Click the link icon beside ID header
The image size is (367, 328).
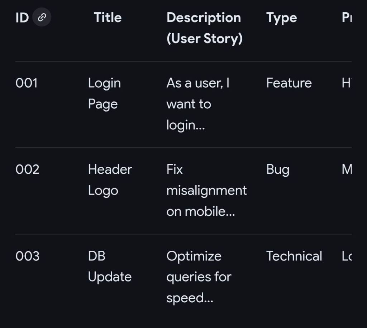42,18
